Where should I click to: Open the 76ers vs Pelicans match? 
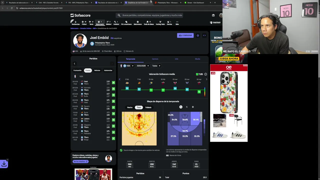93,132
